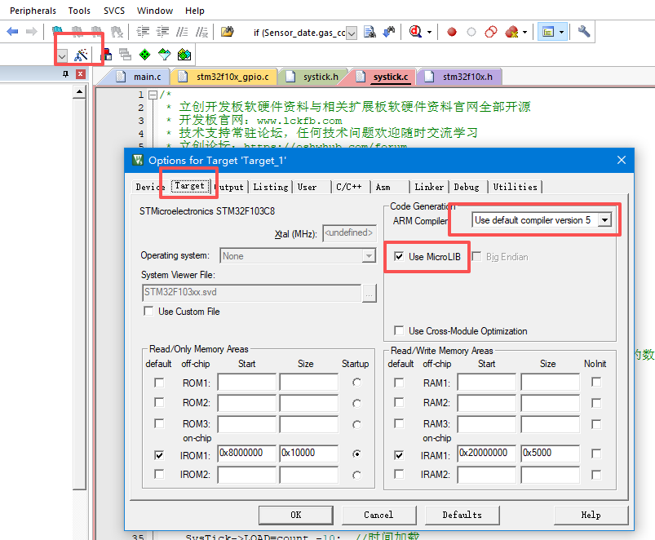Image resolution: width=655 pixels, height=540 pixels.
Task: Tick the ROM1 default checkbox
Action: [x=159, y=383]
